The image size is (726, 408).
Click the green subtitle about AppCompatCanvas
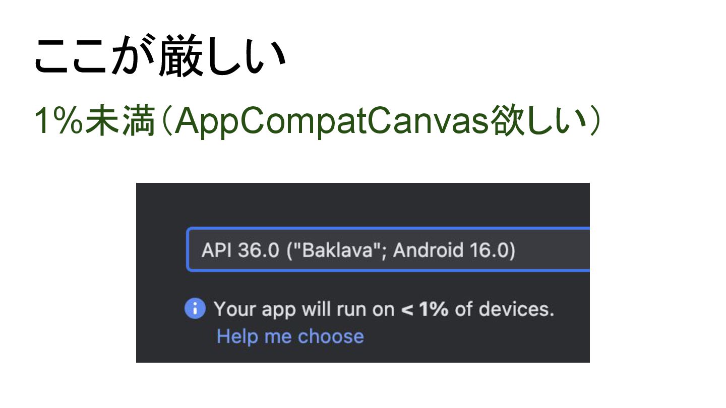point(318,122)
